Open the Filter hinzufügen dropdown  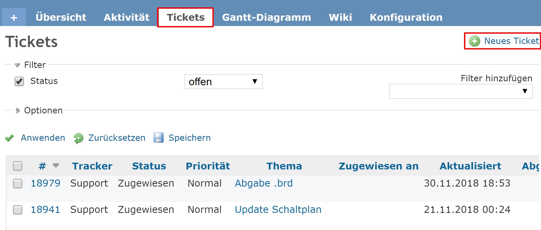pos(460,91)
